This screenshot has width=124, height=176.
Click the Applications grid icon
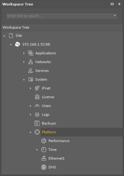(30, 53)
